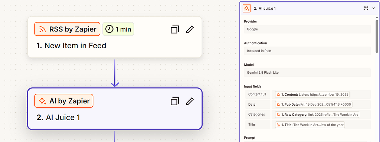Select the AI Juice 1 step card title
This screenshot has width=380, height=142.
(58, 117)
